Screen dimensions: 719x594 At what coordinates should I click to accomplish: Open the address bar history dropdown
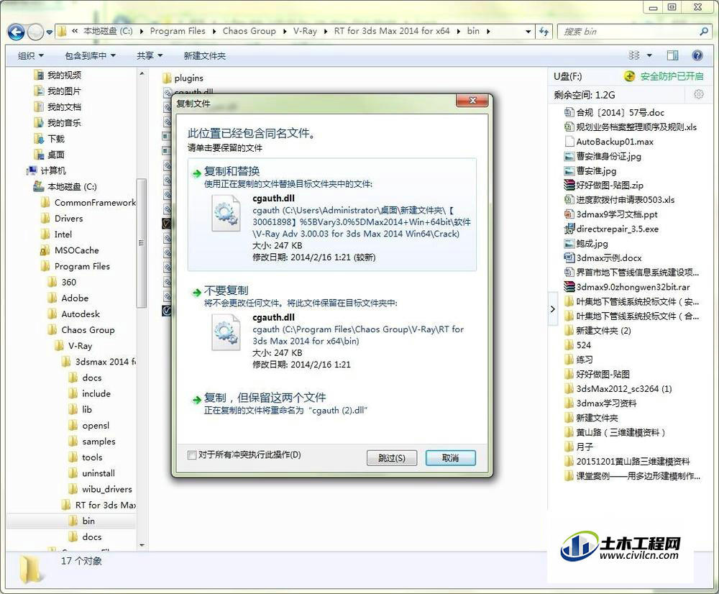pyautogui.click(x=528, y=32)
